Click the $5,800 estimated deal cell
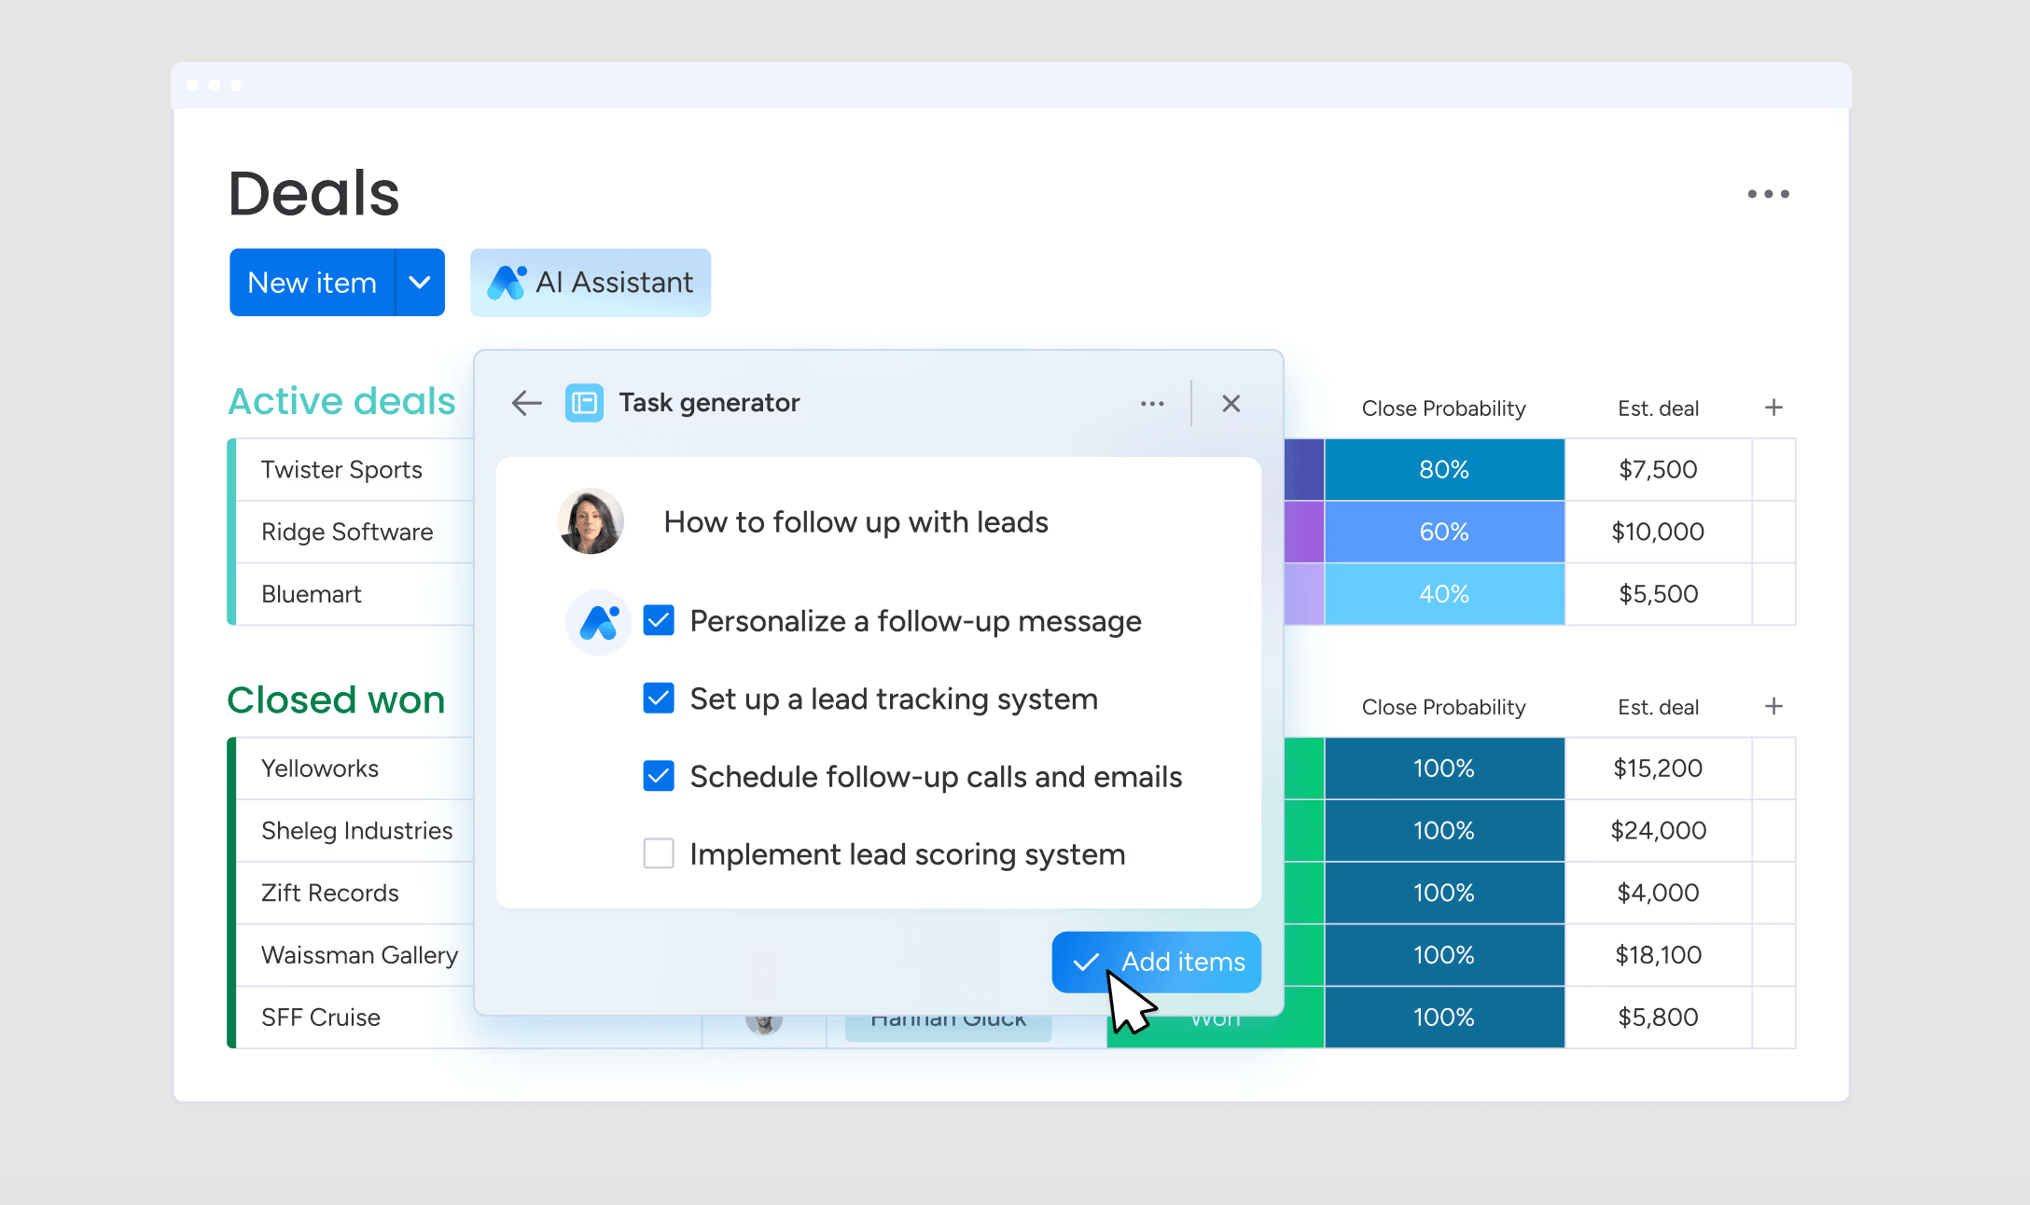The height and width of the screenshot is (1205, 2030). [1658, 1018]
